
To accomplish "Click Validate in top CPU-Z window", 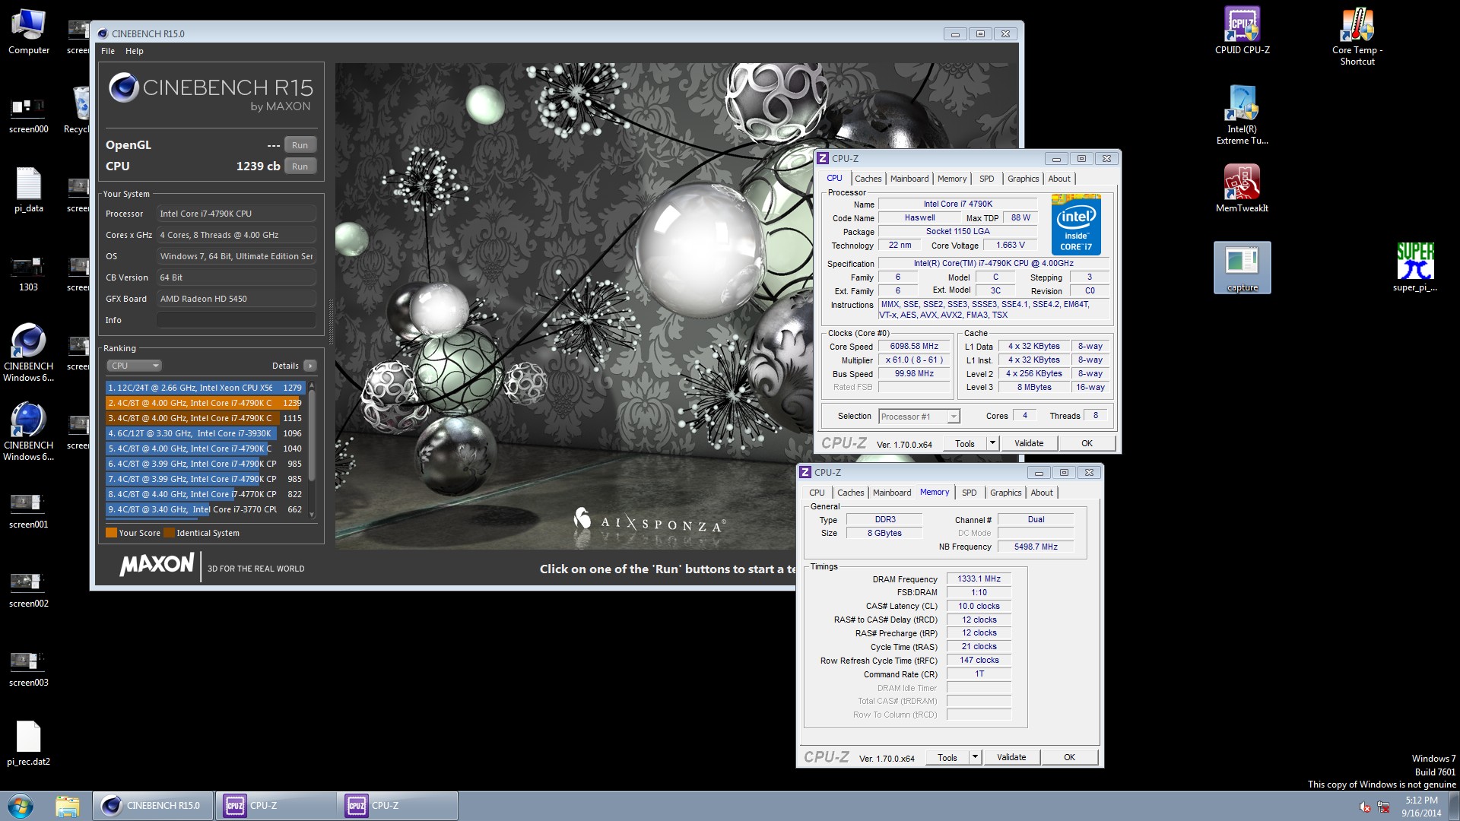I will [1029, 443].
